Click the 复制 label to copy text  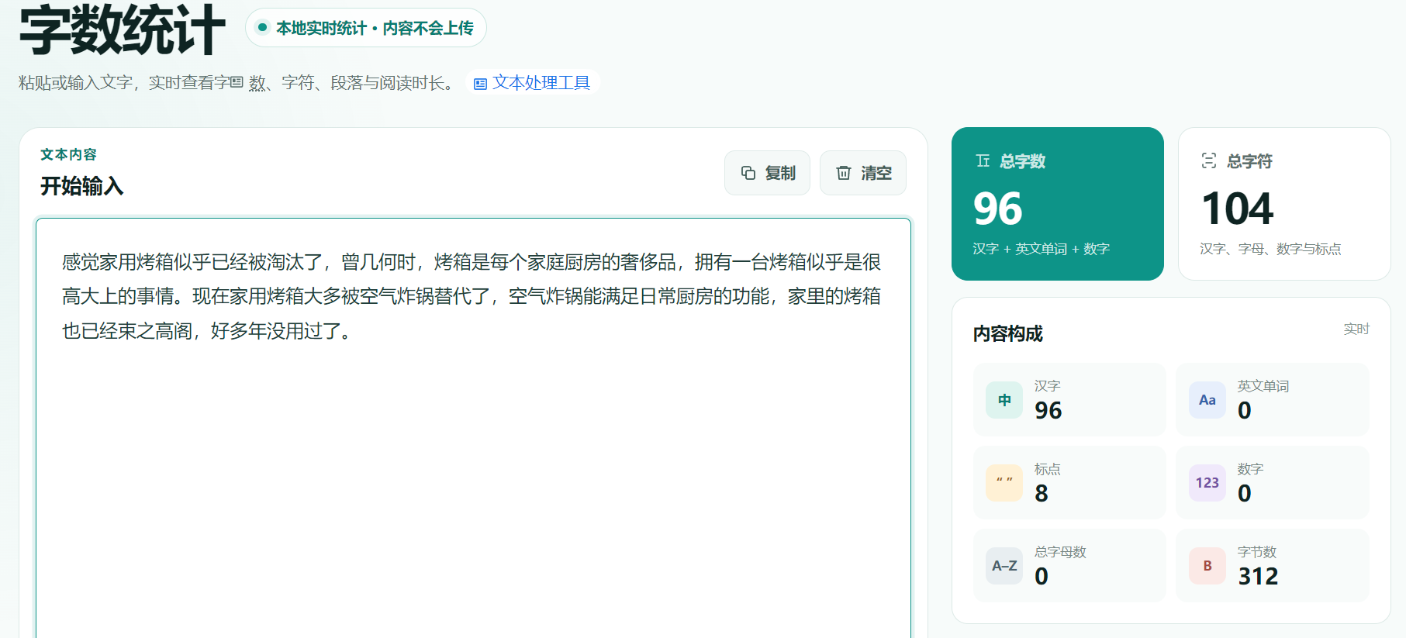pyautogui.click(x=780, y=173)
